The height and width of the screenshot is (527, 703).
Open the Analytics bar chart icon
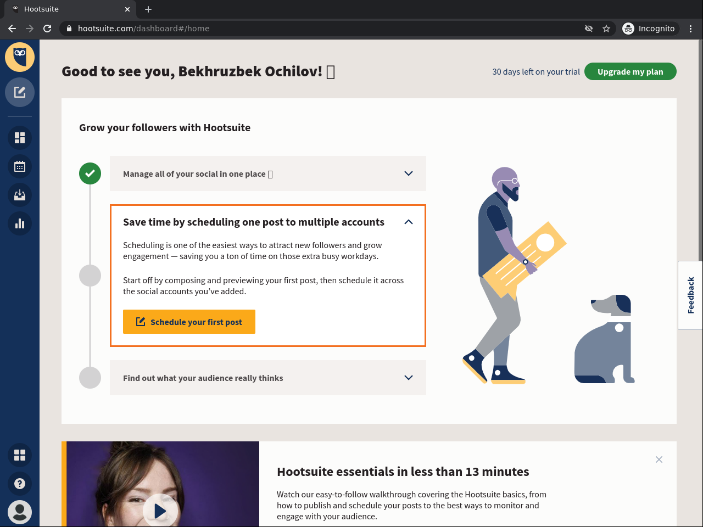(20, 223)
